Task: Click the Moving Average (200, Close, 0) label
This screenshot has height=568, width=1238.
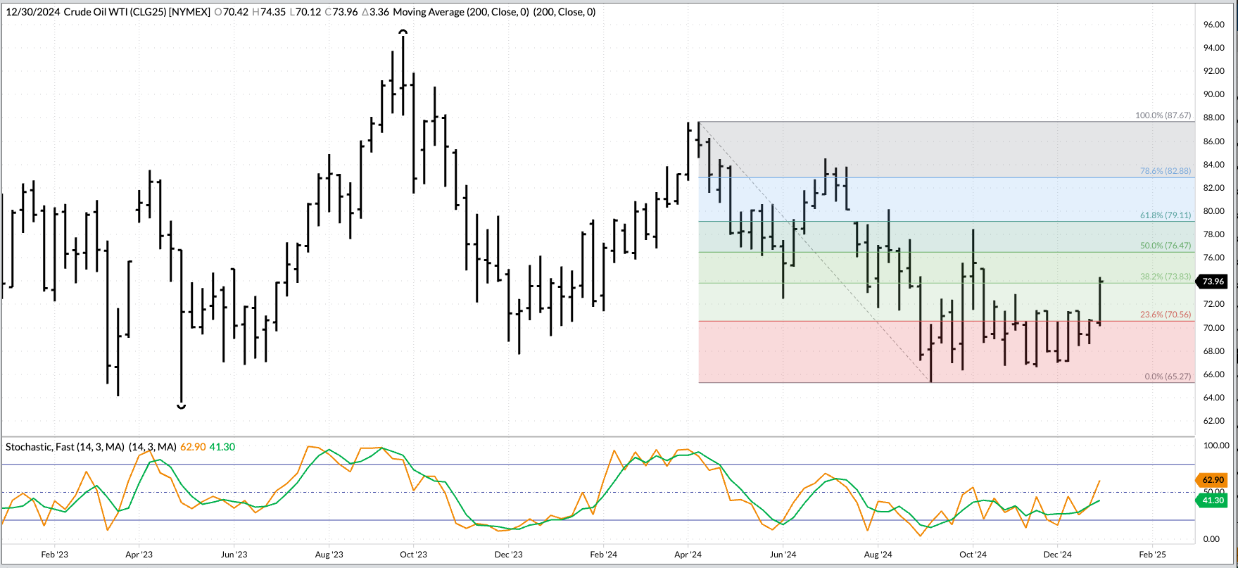Action: click(x=461, y=12)
